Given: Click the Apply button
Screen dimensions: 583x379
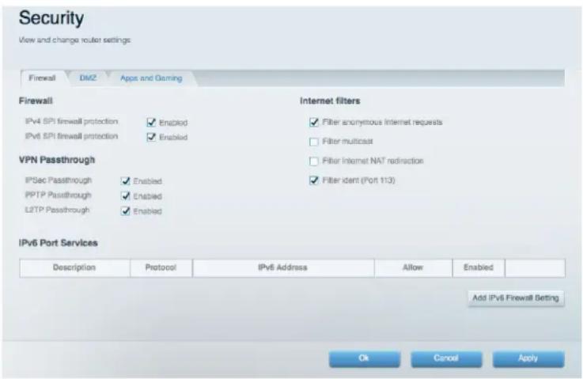Looking at the screenshot, I should click(x=528, y=358).
